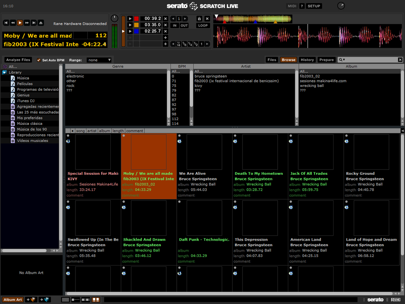The height and width of the screenshot is (304, 405).
Task: Open help with the question mark icon
Action: pyautogui.click(x=302, y=6)
